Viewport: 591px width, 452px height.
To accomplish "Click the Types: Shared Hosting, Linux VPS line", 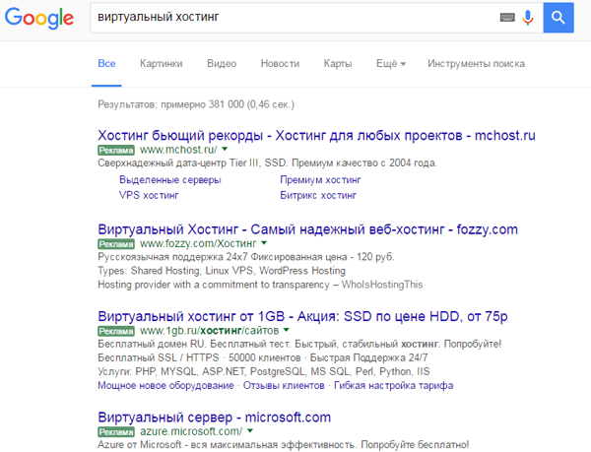I will (x=222, y=271).
